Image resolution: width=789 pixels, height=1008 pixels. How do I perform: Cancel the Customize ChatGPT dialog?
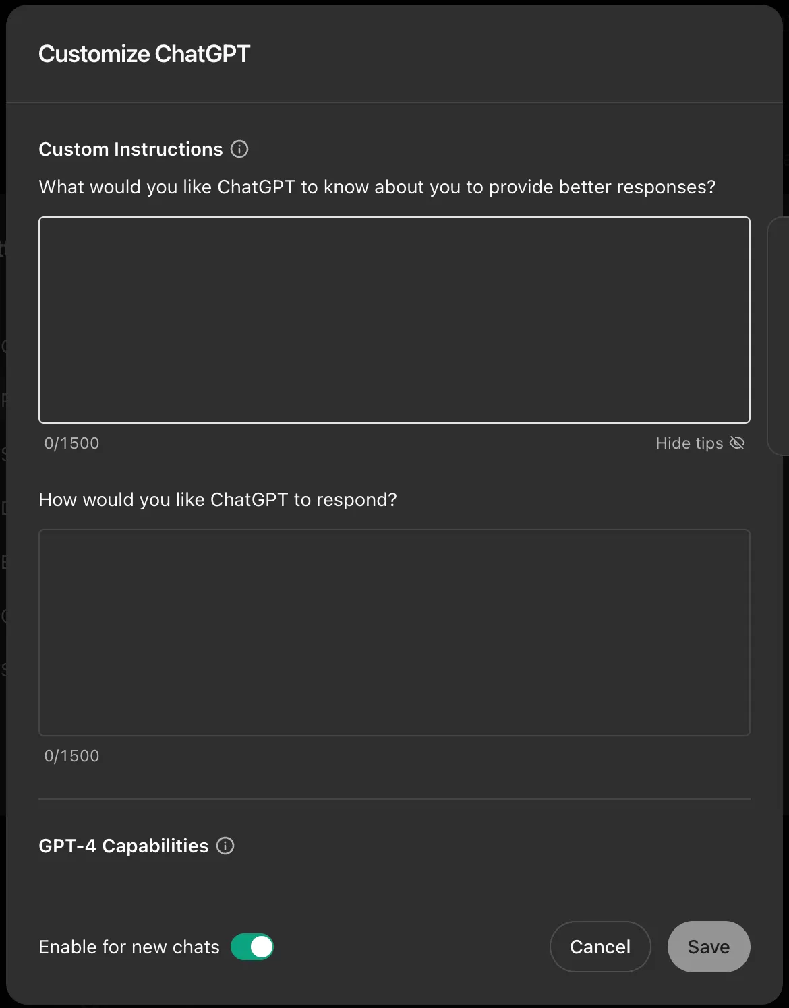coord(600,947)
